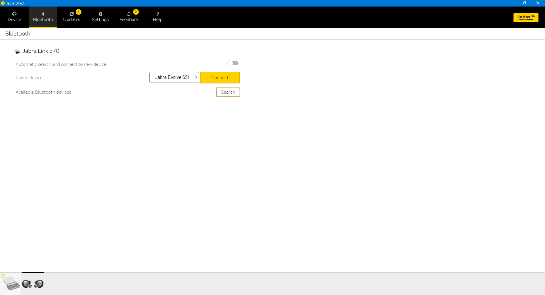Open the Updates tab
545x295 pixels.
[x=72, y=17]
